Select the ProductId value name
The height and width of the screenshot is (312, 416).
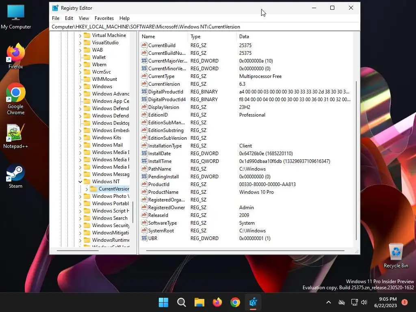(159, 184)
